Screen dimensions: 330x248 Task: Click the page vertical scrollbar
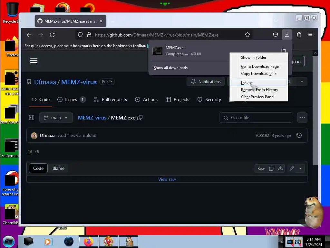click(x=315, y=110)
